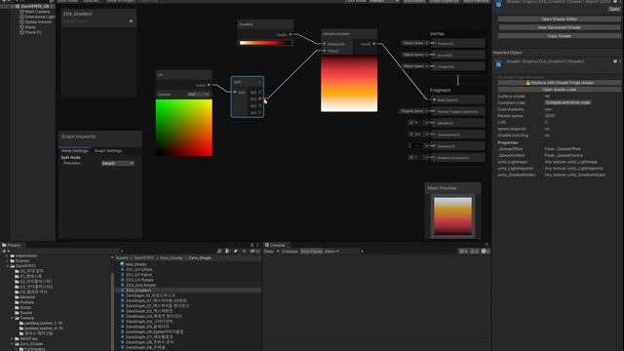Open the Console Editor dropdown
The height and width of the screenshot is (351, 624).
(331, 252)
